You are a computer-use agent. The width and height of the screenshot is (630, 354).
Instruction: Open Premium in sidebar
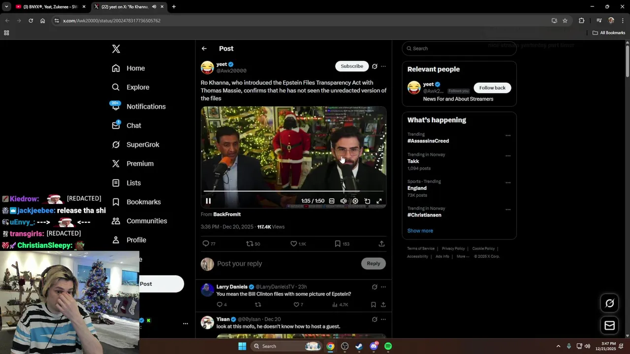(x=132, y=164)
